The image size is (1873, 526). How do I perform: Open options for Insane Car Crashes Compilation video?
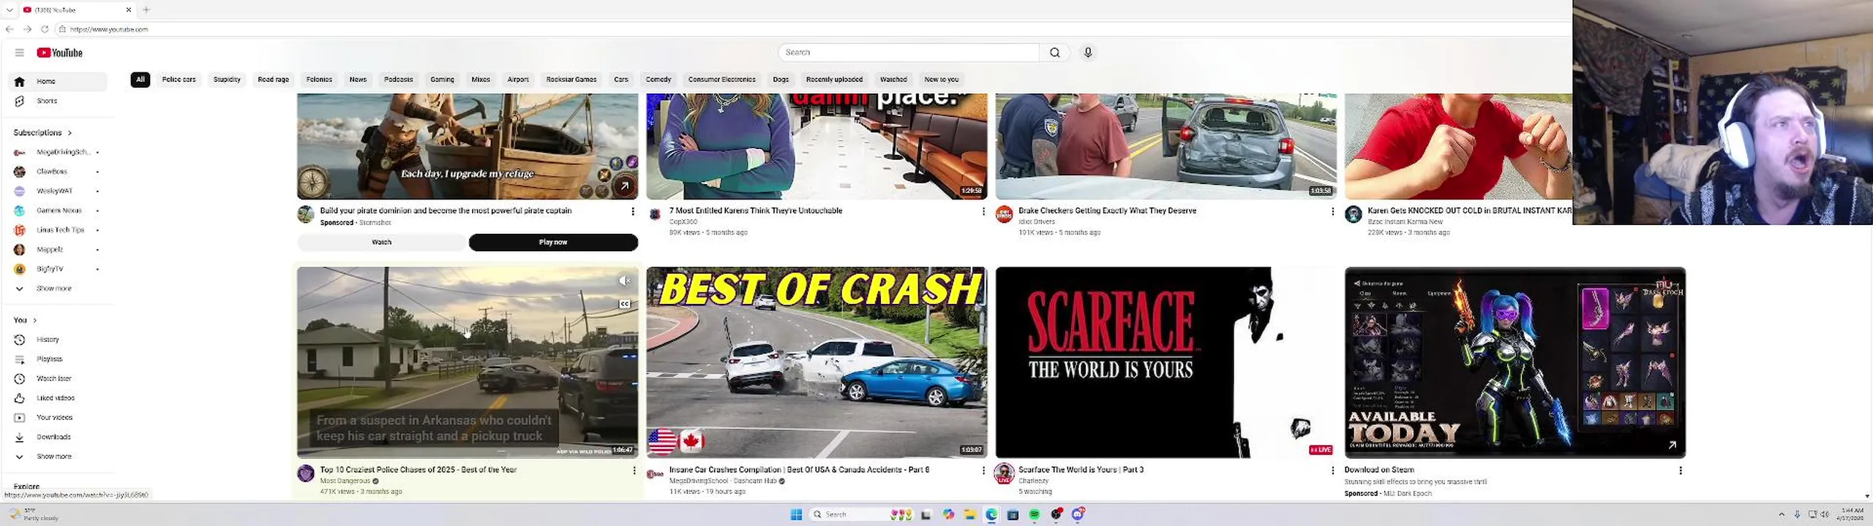[983, 470]
